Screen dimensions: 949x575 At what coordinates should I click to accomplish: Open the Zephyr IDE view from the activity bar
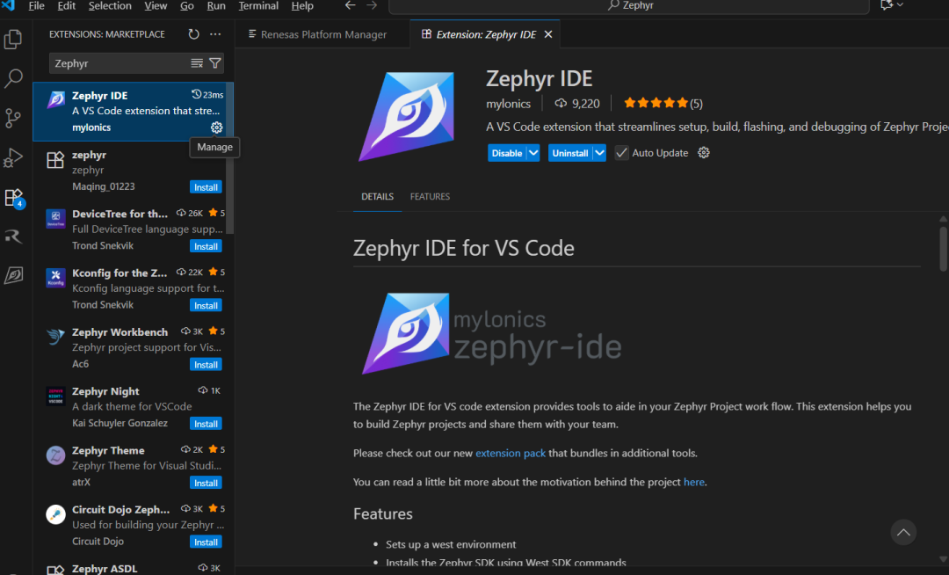click(13, 275)
